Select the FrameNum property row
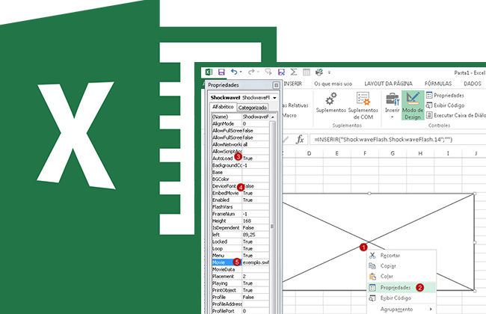The height and width of the screenshot is (314, 486). click(x=240, y=214)
